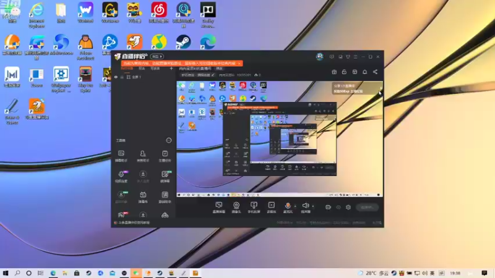
Task: Switch to the second scene tab
Action: click(142, 69)
